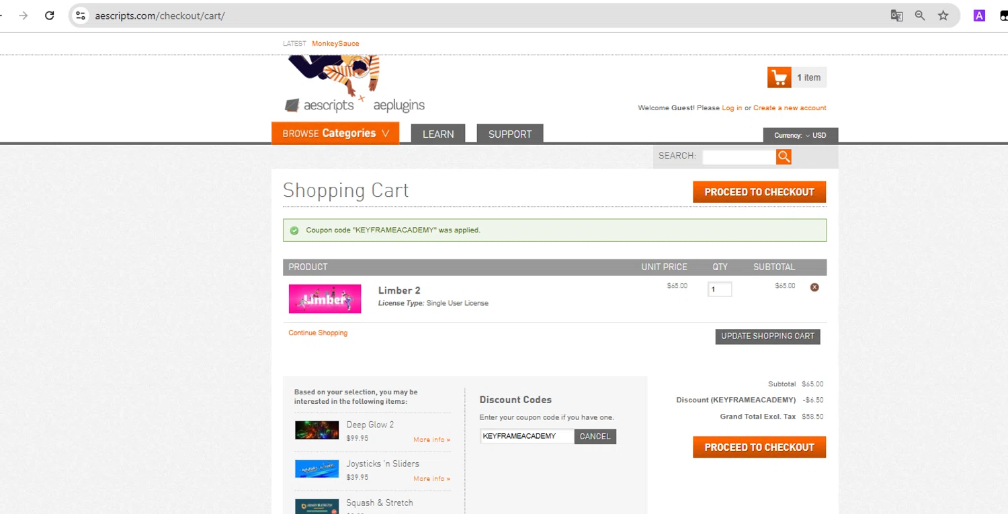Open the Deep Glow 2 thumbnail
This screenshot has width=1008, height=514.
click(317, 430)
